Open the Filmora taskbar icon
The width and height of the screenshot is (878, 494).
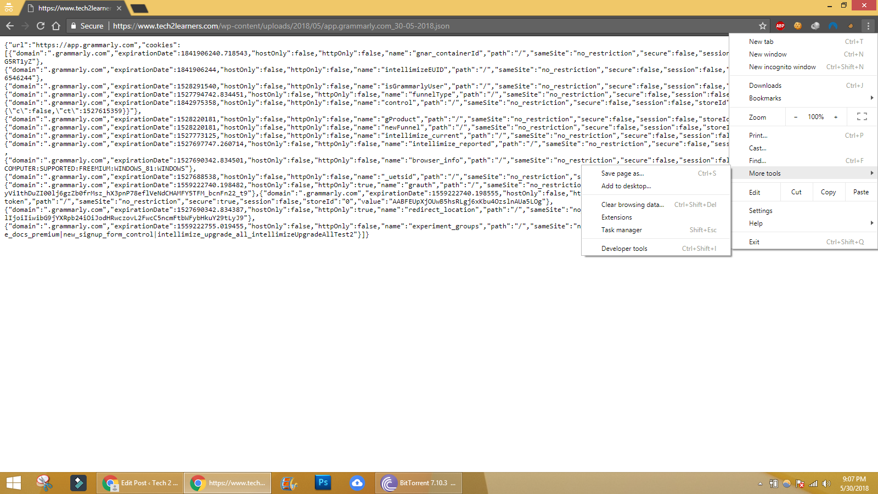(x=78, y=483)
